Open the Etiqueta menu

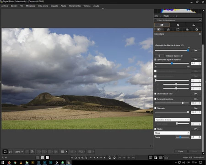tap(54, 6)
